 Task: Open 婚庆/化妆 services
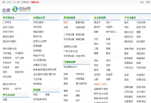(129, 32)
